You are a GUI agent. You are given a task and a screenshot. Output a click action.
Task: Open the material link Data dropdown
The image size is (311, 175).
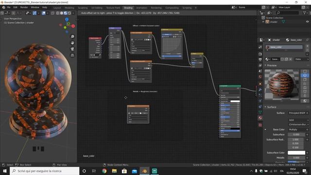302,59
